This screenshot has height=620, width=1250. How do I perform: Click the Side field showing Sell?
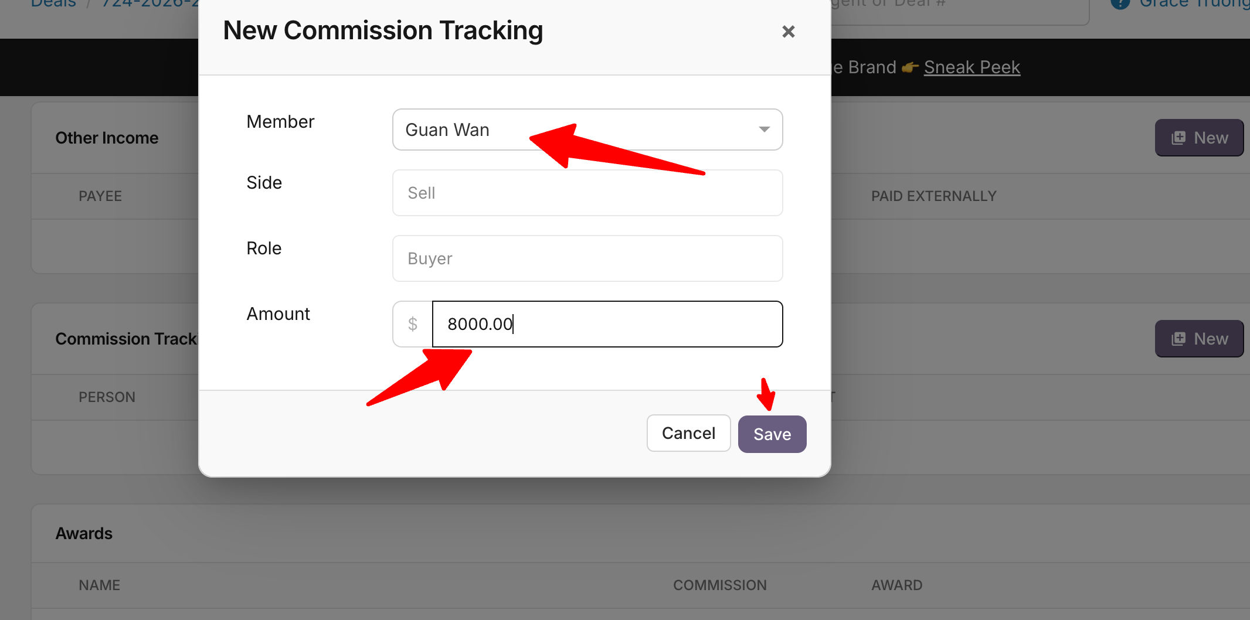(587, 193)
